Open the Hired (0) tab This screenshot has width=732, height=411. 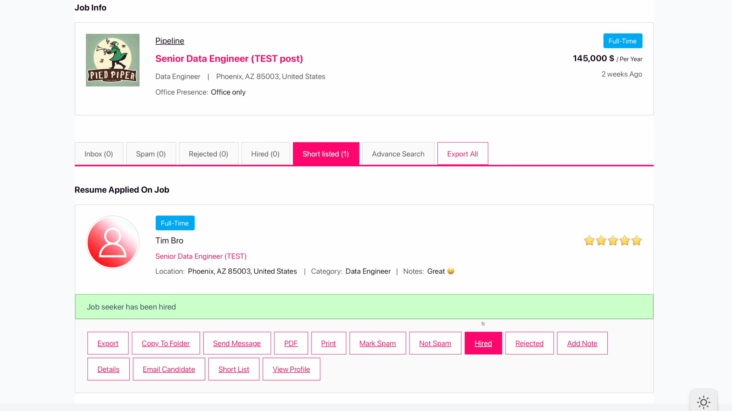click(x=265, y=154)
